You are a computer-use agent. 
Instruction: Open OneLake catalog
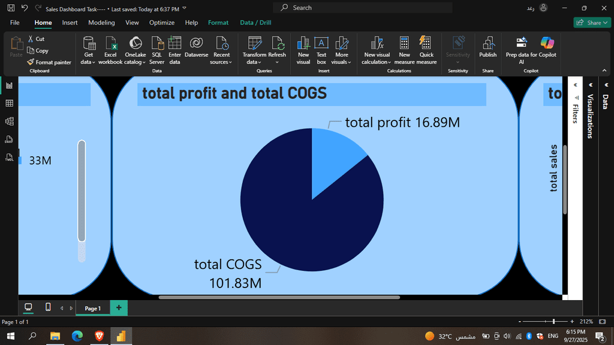point(135,50)
